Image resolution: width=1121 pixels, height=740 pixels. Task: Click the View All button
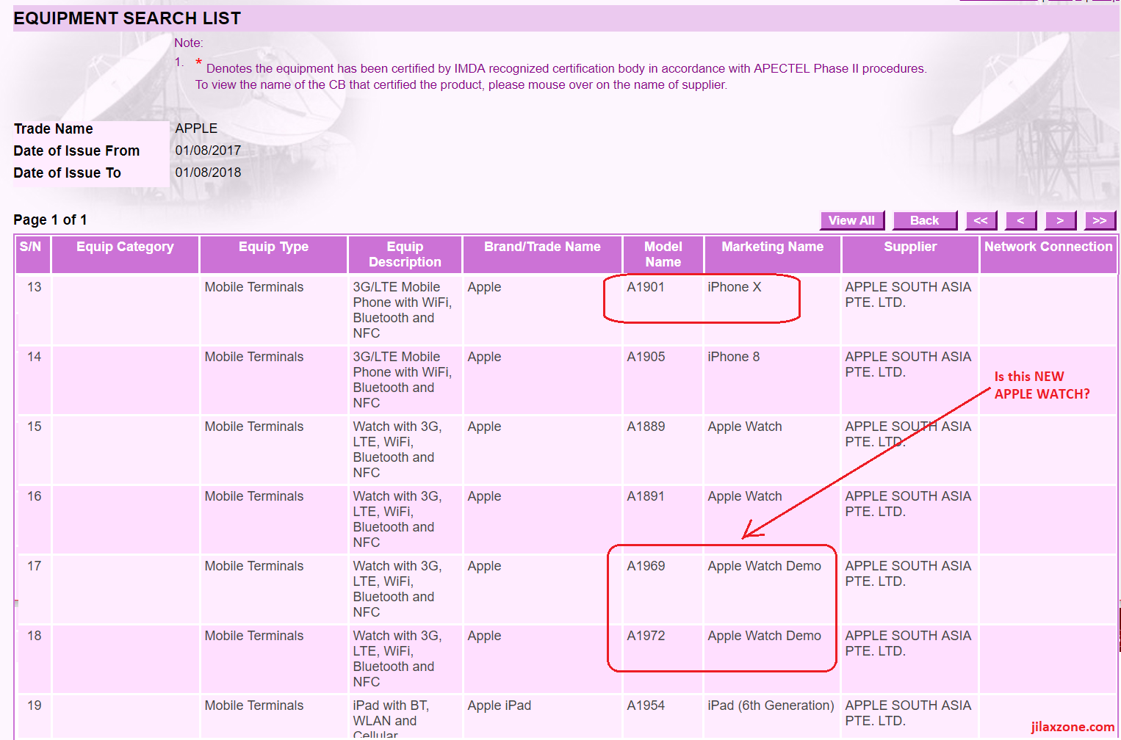(851, 220)
